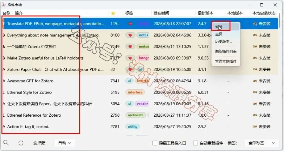The width and height of the screenshot is (284, 151).
Task: Click install status icon in Ethereal Style row
Action: pyautogui.click(x=255, y=92)
